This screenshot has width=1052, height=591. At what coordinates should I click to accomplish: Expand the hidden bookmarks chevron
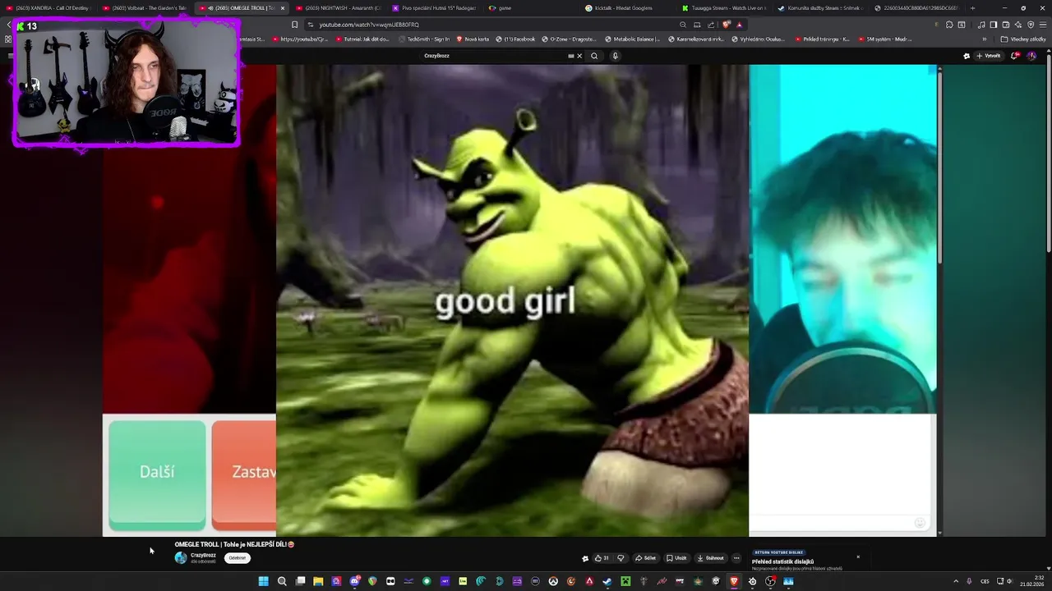[x=985, y=39]
